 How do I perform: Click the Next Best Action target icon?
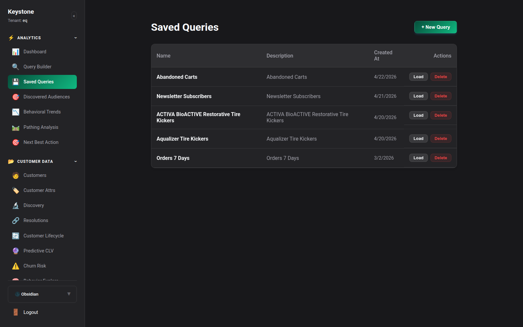[x=16, y=142]
